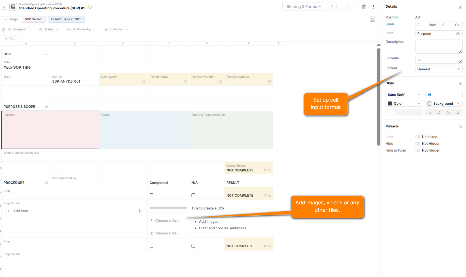Click Add Item in Step Details

tap(17, 211)
